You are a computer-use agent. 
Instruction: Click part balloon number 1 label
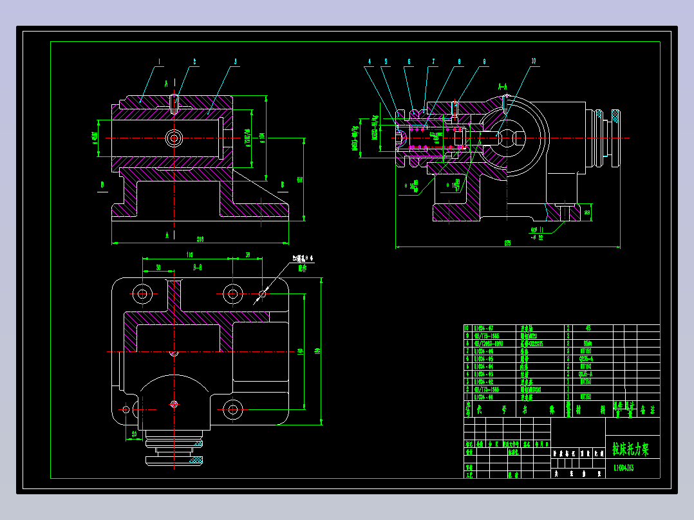click(160, 62)
